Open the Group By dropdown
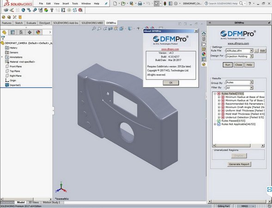272x208 pixels. [251, 82]
